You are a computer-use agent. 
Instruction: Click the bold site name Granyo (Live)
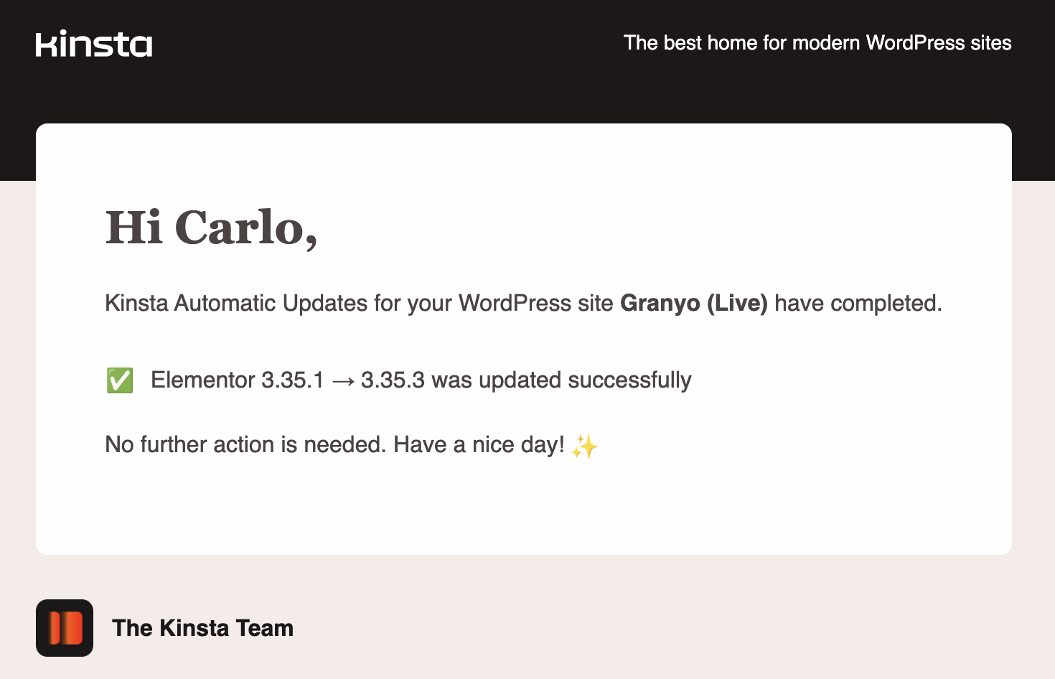(694, 304)
